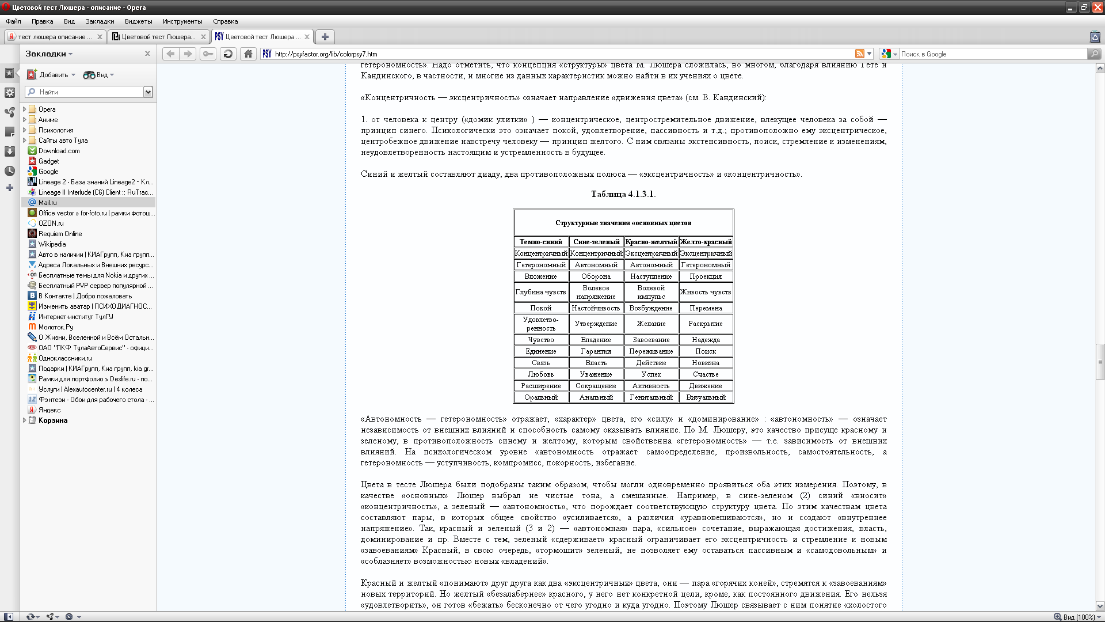Open the Downloads panel arrow icon
This screenshot has height=622, width=1105.
9,151
